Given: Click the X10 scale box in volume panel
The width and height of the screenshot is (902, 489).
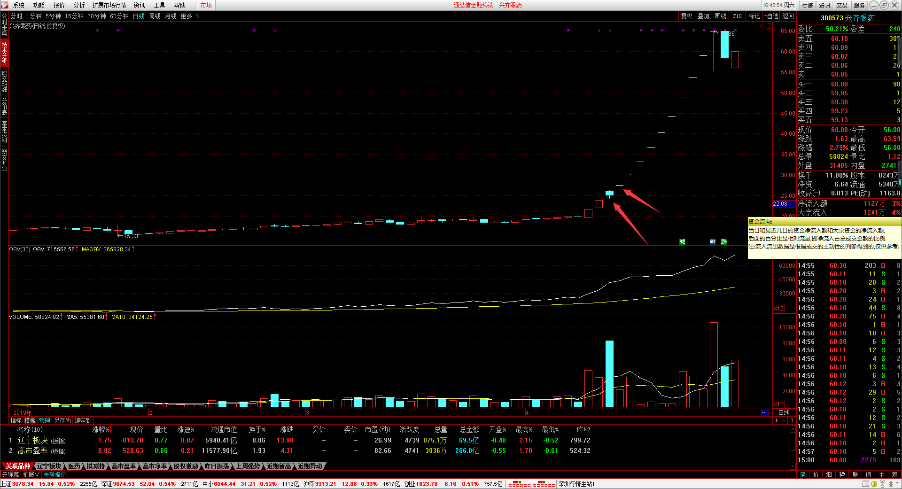Looking at the screenshot, I should (778, 404).
